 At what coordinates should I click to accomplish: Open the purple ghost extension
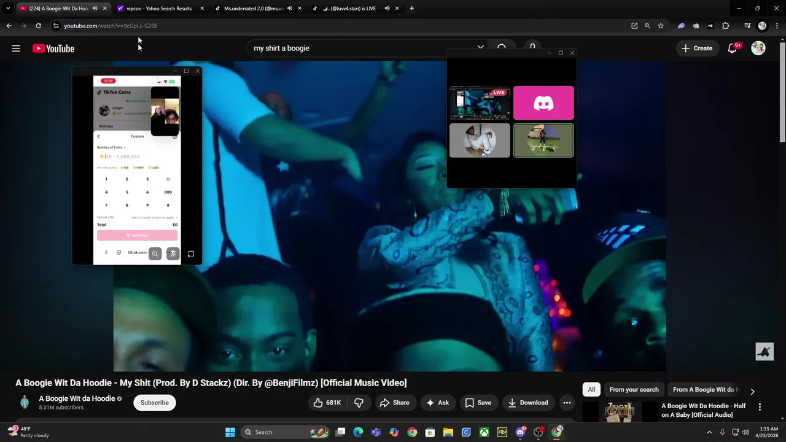[681, 26]
